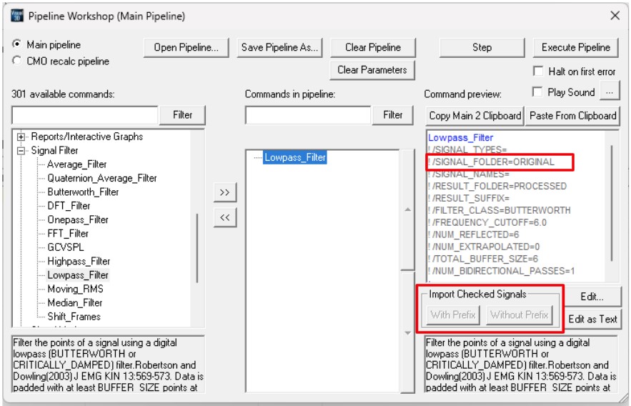Collapse the Signal Filter tree node

pos(21,151)
